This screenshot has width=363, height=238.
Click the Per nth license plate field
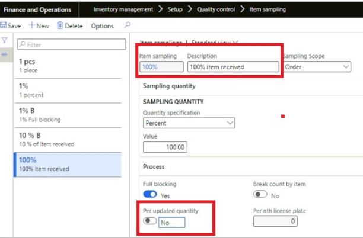tap(275, 221)
